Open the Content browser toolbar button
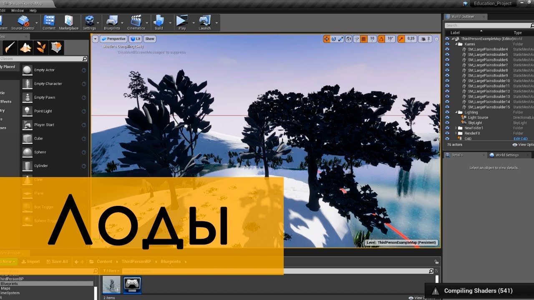 point(49,22)
